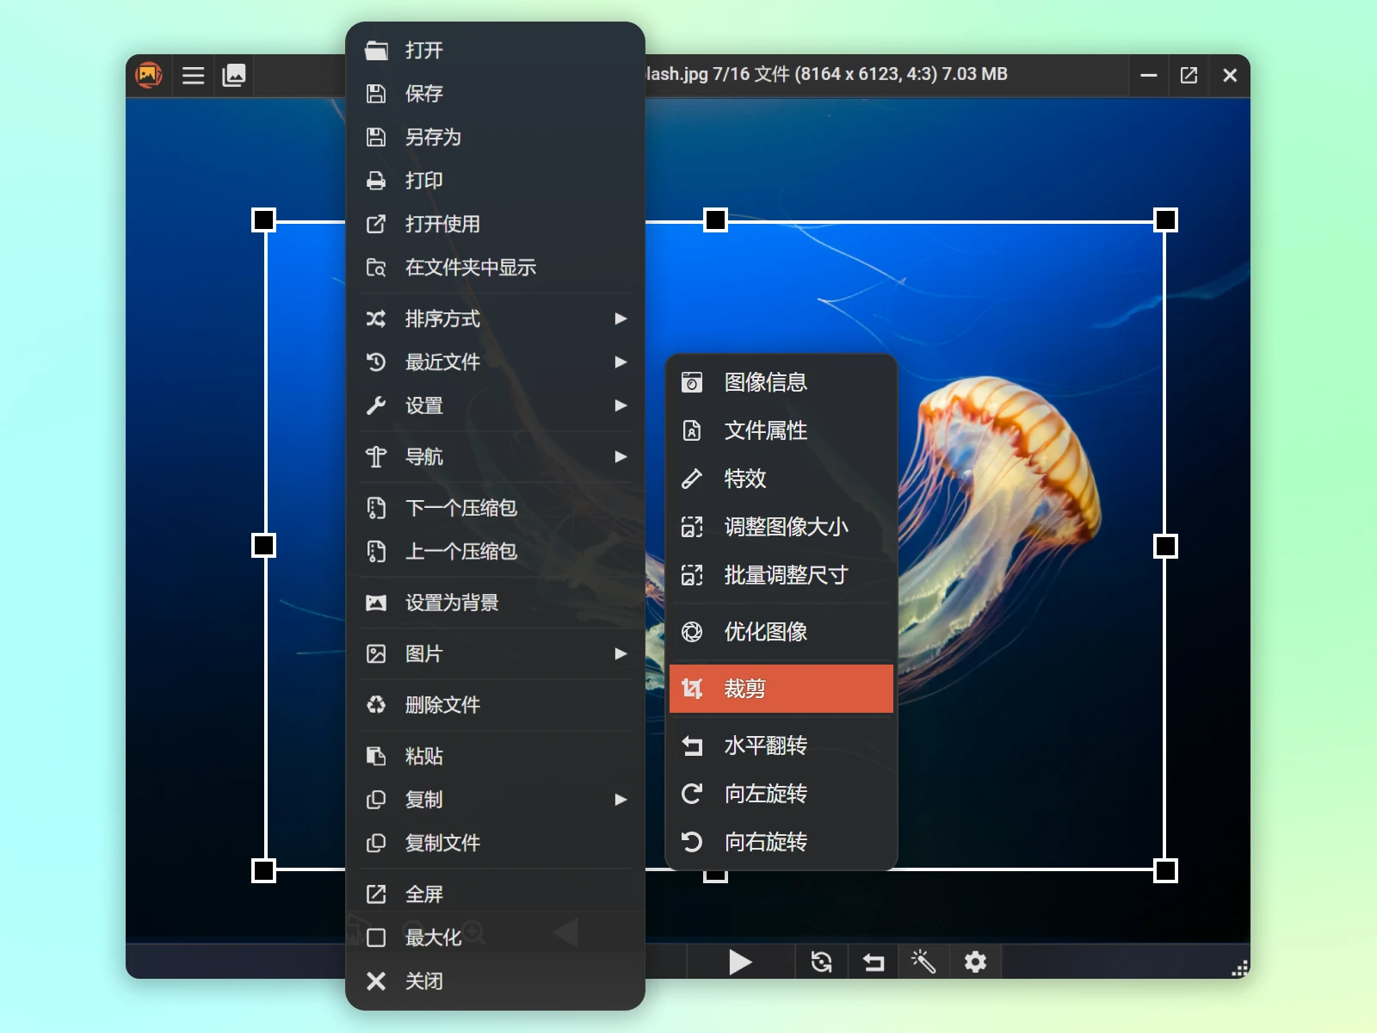The image size is (1377, 1033).
Task: Click 设置为背景 menu entry
Action: pos(452,603)
